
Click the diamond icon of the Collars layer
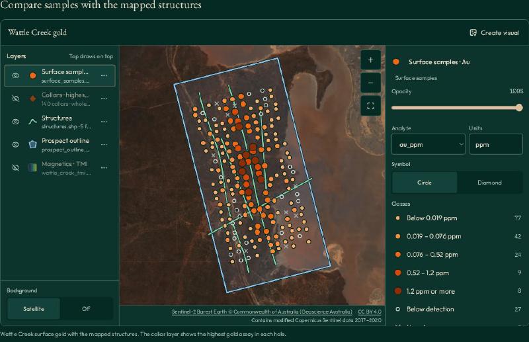coord(32,99)
